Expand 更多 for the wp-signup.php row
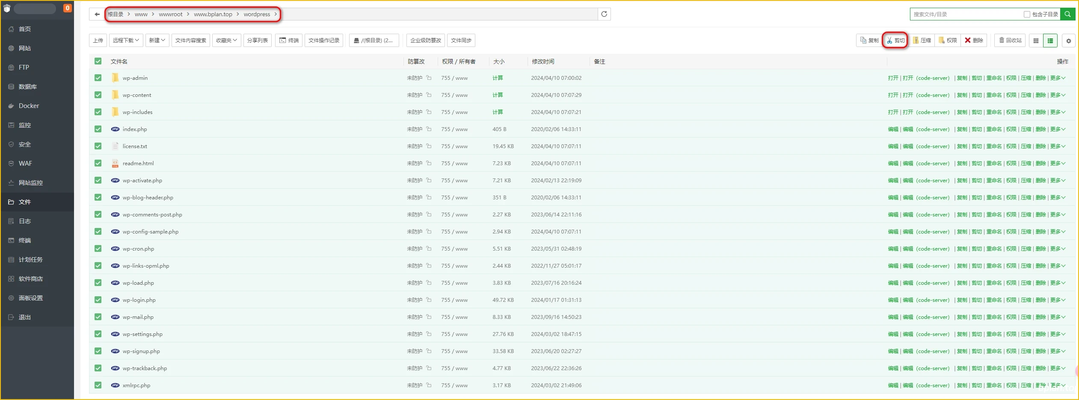The image size is (1079, 400). (1058, 351)
